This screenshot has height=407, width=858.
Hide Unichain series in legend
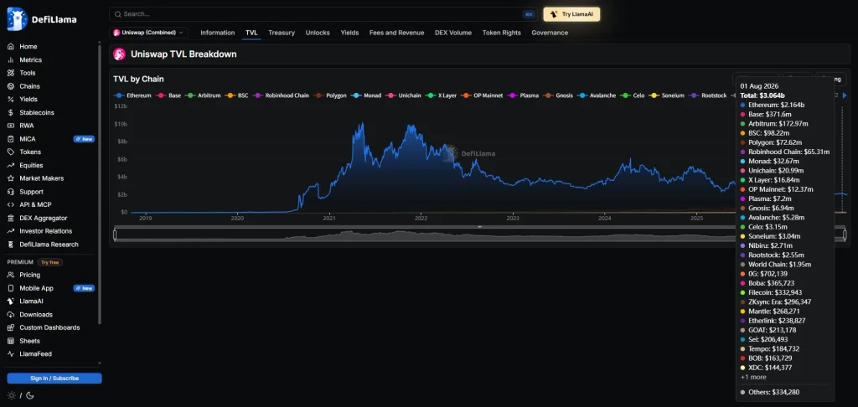[x=404, y=95]
